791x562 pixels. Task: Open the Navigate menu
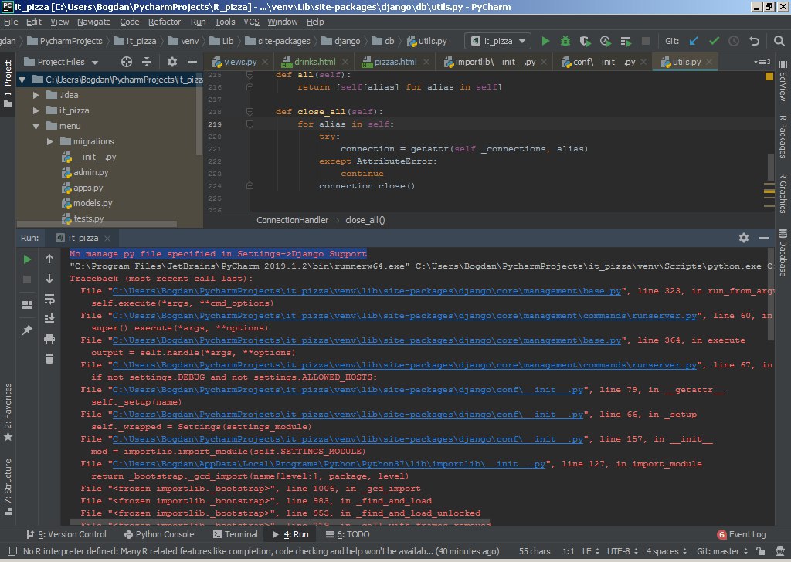(x=93, y=22)
